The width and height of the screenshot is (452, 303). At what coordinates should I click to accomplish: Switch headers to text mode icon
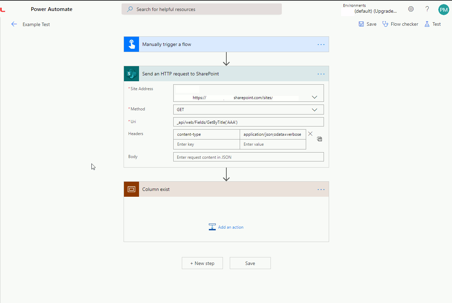point(319,139)
